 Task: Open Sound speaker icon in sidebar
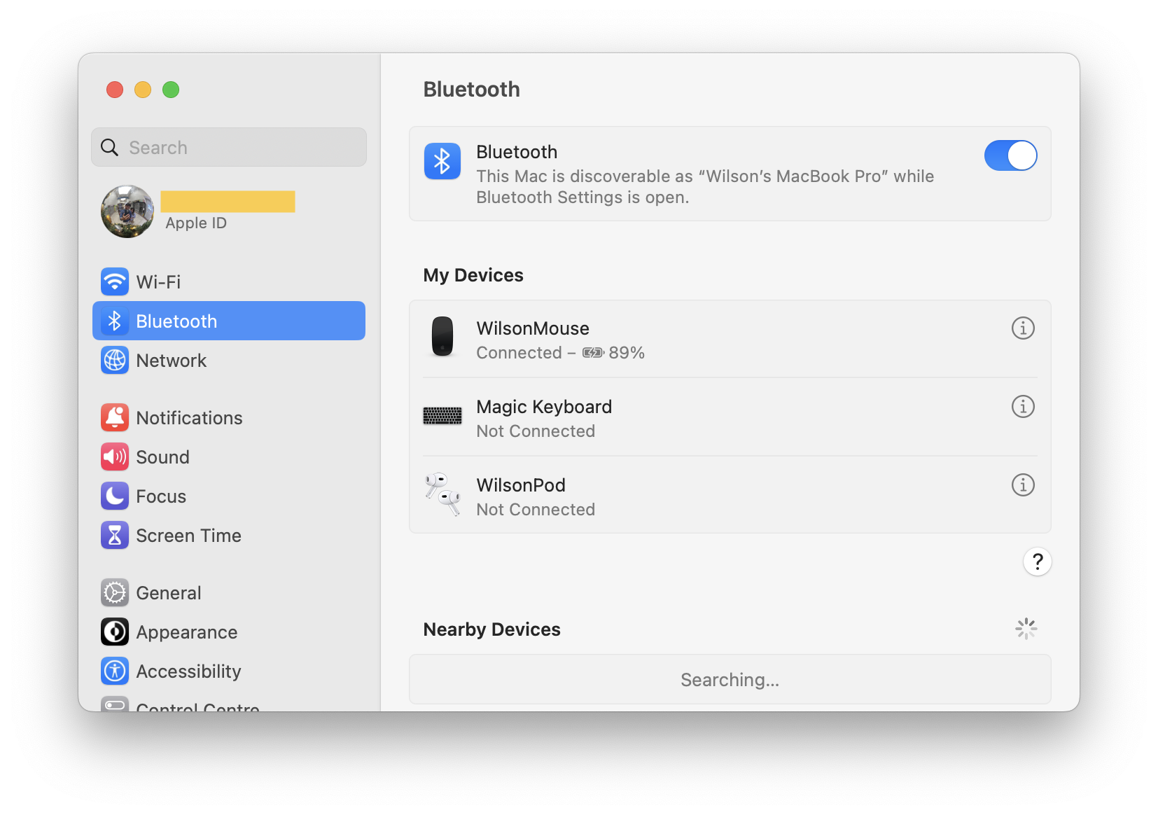pos(115,457)
